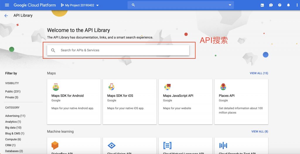This screenshot has height=154, width=300.
Task: Filter by Big data (10) category
Action: click(13, 128)
